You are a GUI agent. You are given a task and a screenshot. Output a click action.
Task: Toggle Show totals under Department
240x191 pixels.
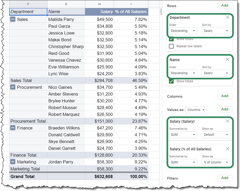(171, 39)
